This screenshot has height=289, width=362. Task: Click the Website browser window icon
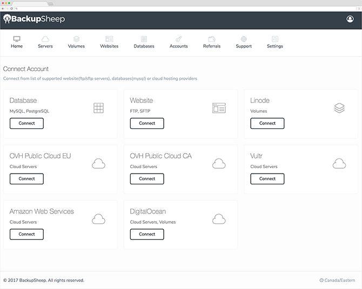tap(219, 108)
